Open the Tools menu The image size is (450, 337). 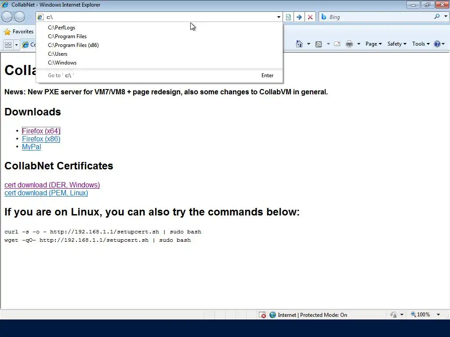(421, 44)
